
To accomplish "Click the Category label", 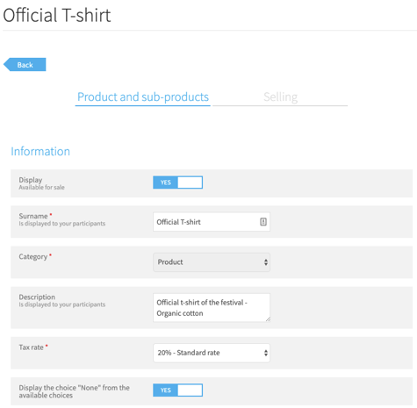I will (x=33, y=256).
